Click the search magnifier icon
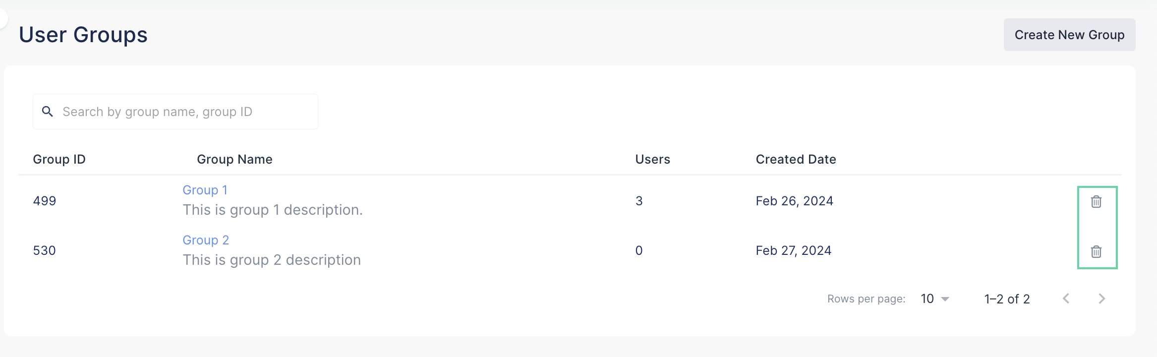Viewport: 1157px width, 357px height. (x=48, y=112)
